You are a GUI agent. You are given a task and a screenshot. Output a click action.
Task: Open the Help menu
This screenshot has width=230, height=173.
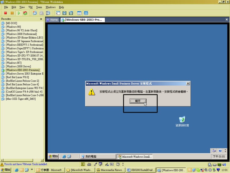pos(61,7)
